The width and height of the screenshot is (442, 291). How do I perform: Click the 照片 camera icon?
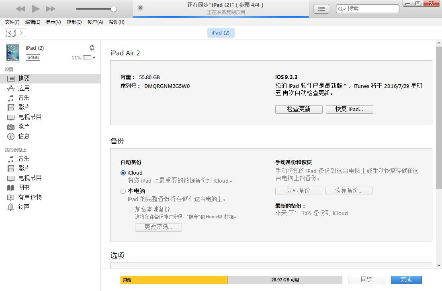tap(11, 127)
